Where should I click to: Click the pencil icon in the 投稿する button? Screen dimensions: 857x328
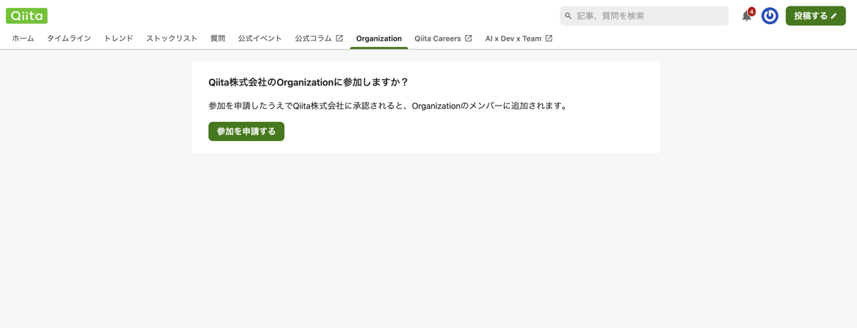834,16
